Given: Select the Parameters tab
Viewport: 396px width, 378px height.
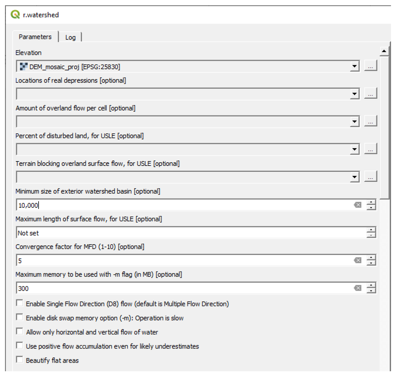Looking at the screenshot, I should pyautogui.click(x=35, y=37).
